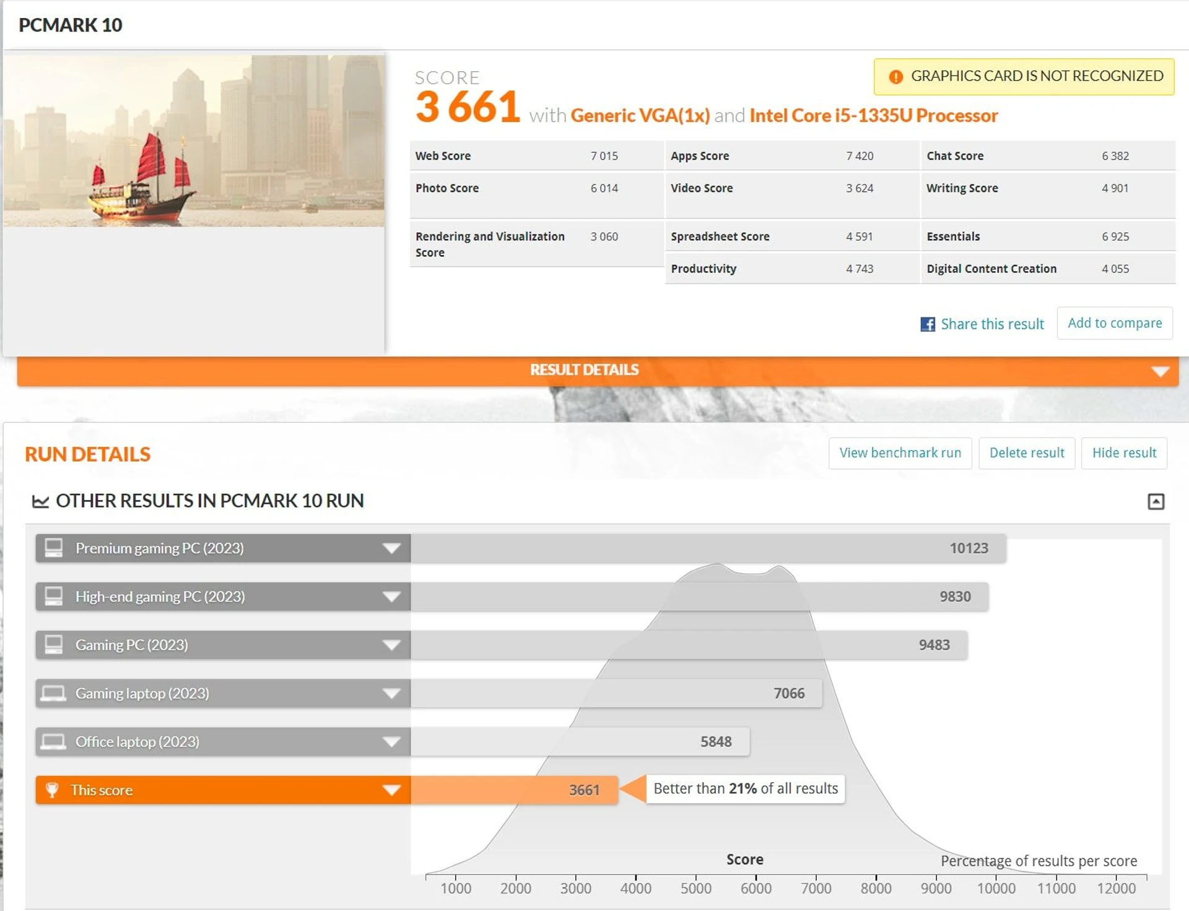
Task: Click the PCMARK 10 page heading
Action: [71, 25]
